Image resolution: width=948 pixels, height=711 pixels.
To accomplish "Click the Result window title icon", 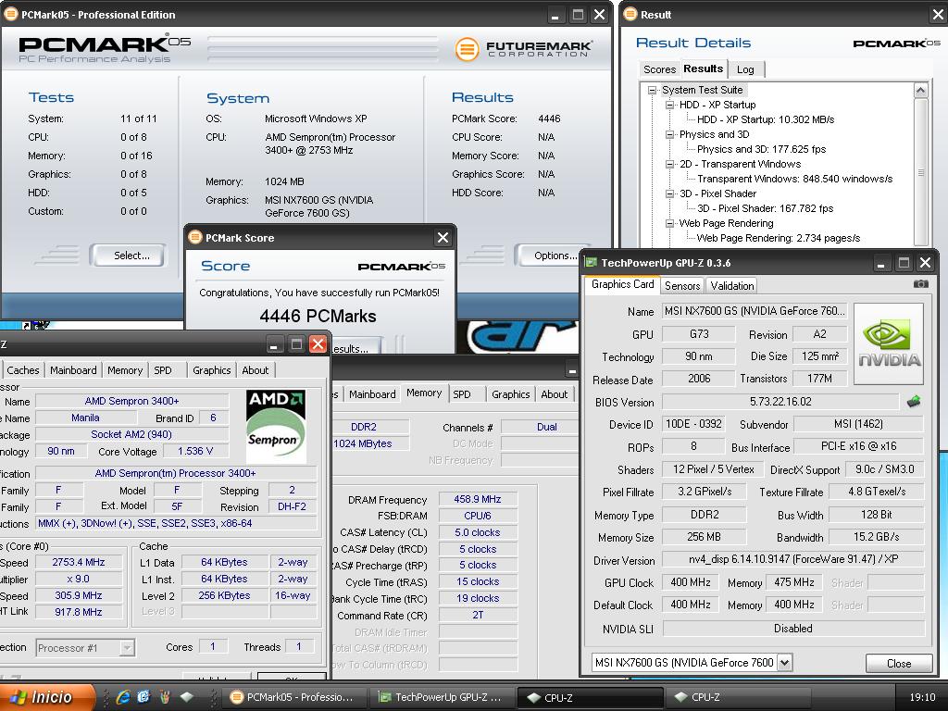I will 630,14.
